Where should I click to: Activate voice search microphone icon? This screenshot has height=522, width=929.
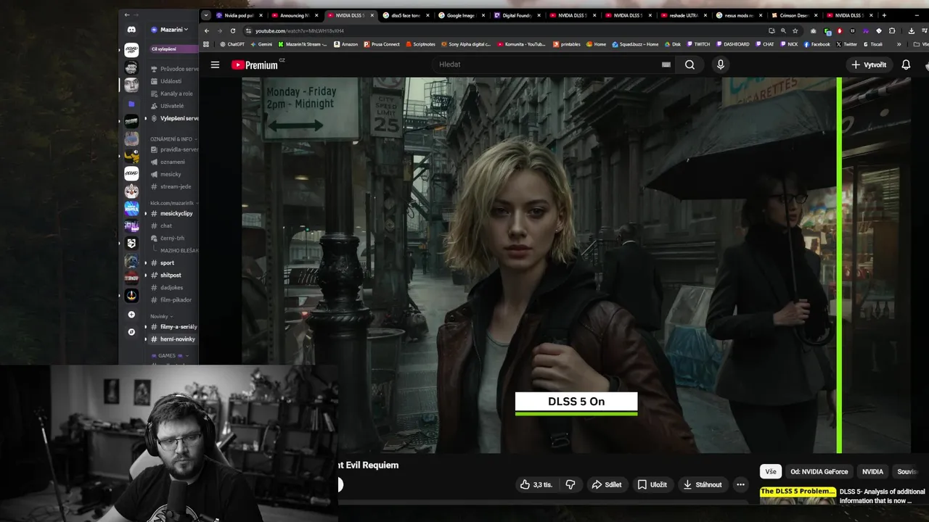(x=720, y=65)
